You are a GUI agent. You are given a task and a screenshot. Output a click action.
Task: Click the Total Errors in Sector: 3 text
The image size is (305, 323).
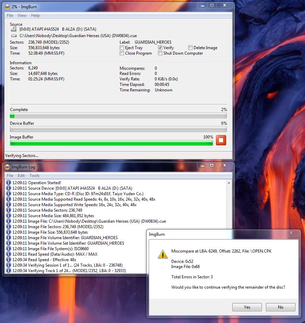point(192,277)
